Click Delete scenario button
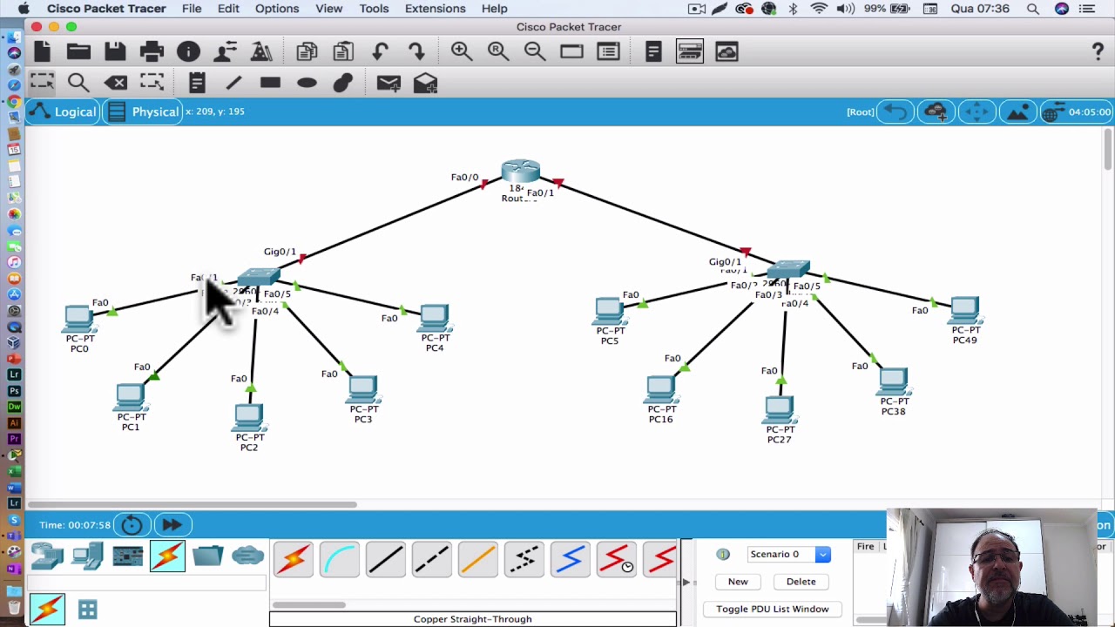Image resolution: width=1115 pixels, height=627 pixels. [801, 582]
